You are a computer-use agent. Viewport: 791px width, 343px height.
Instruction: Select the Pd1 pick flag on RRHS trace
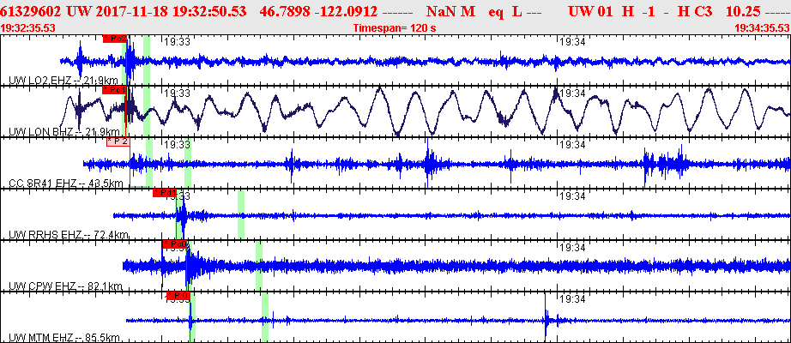coord(165,193)
